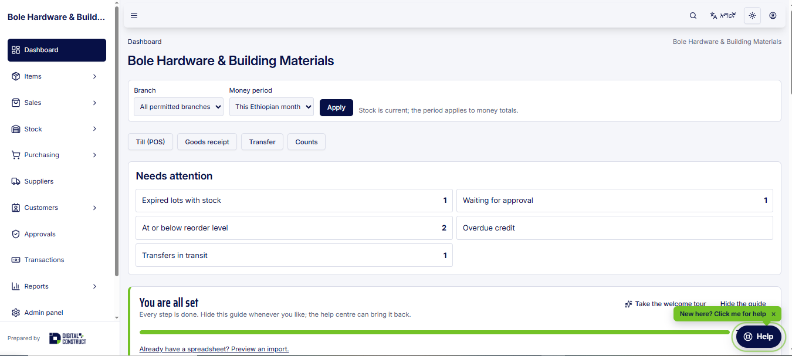The image size is (792, 356).
Task: Switch language to Amharic
Action: pos(722,16)
